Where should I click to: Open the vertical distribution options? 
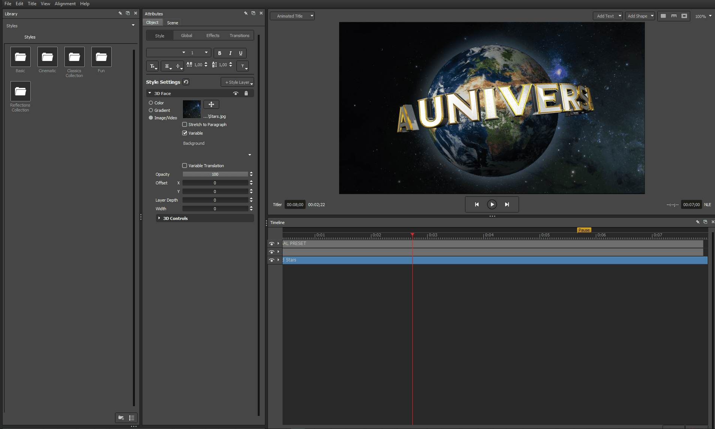179,66
